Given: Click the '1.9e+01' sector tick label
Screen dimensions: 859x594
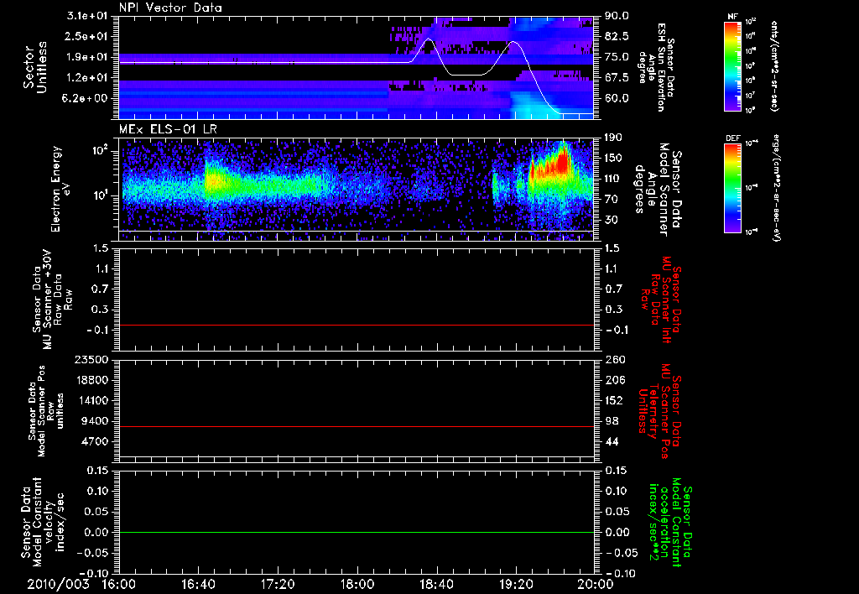Looking at the screenshot, I should click(x=87, y=57).
